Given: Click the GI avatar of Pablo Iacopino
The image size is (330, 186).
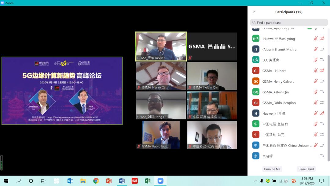Looking at the screenshot, I should (x=256, y=103).
